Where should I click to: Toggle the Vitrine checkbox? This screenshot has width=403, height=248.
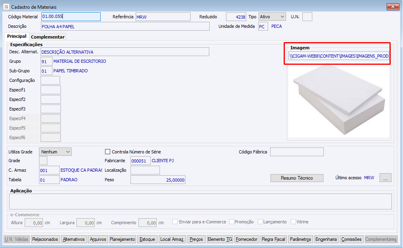(x=293, y=221)
